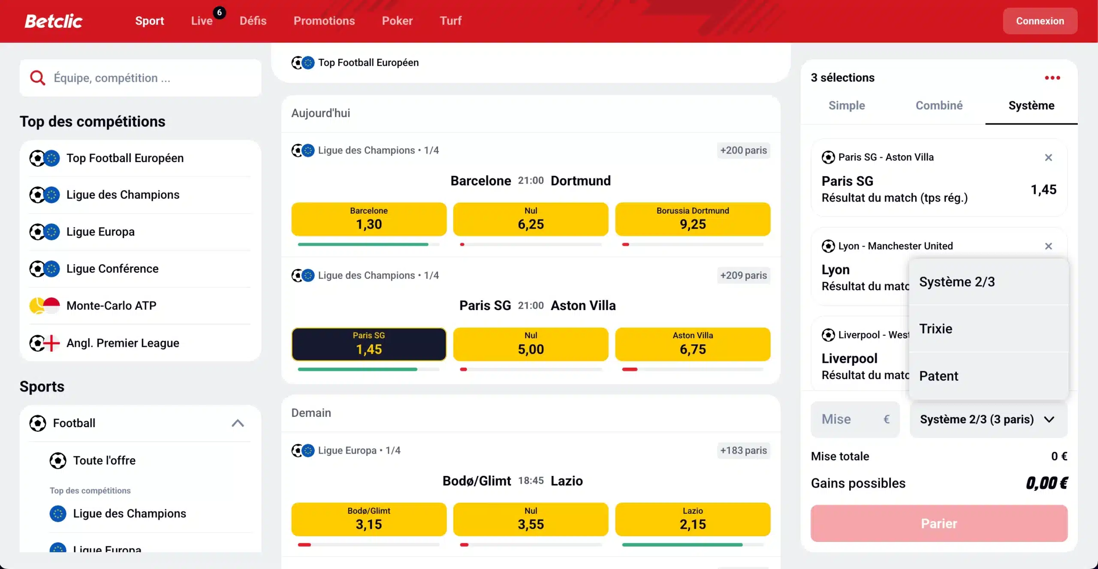Open Ligue Conférence competition link
Image resolution: width=1098 pixels, height=569 pixels.
140,269
